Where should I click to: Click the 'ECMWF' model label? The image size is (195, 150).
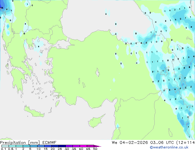pos(50,143)
